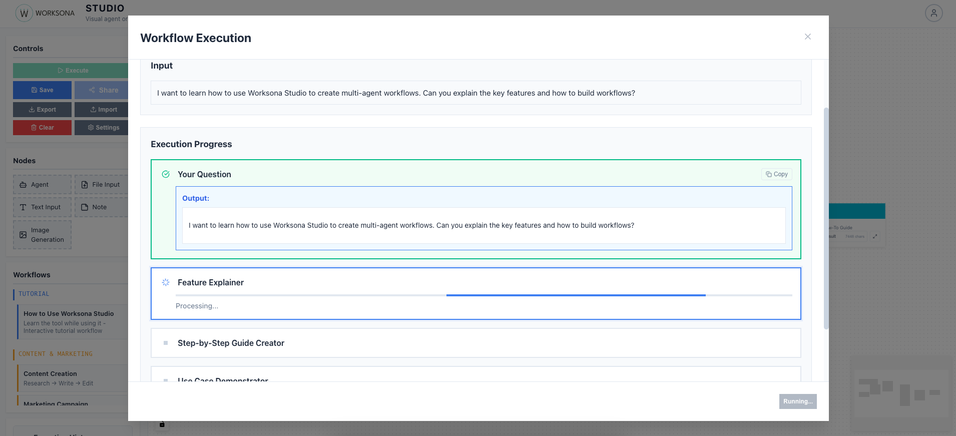
Task: Add an Agent node
Action: 42,185
